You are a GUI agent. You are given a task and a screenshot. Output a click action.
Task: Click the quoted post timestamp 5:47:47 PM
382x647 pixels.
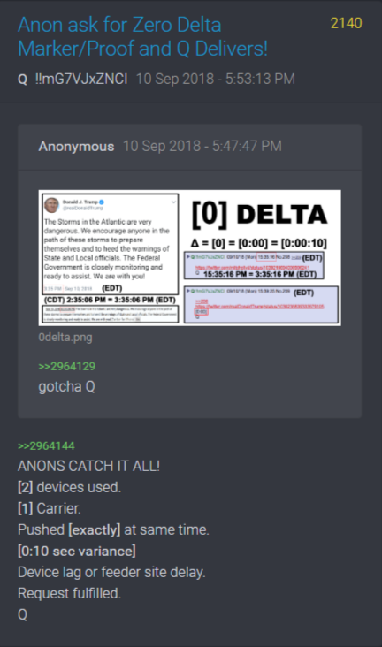coord(202,146)
